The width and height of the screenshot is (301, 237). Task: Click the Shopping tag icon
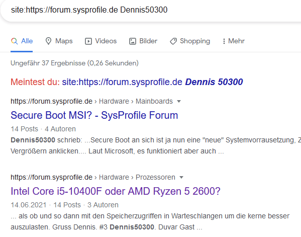(x=173, y=41)
